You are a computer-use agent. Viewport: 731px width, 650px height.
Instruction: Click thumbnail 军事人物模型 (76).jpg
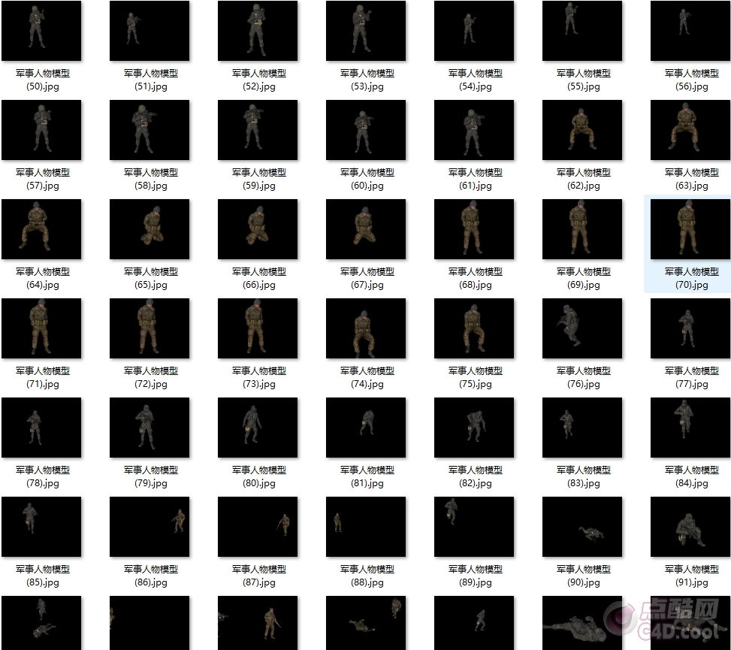pyautogui.click(x=582, y=328)
